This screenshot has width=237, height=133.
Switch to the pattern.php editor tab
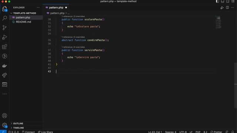[56, 7]
